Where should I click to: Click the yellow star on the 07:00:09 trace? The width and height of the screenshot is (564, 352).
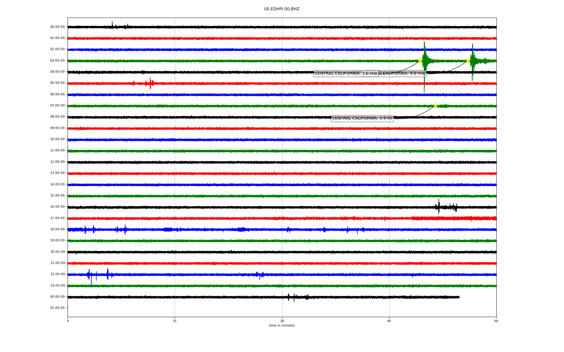pyautogui.click(x=435, y=106)
